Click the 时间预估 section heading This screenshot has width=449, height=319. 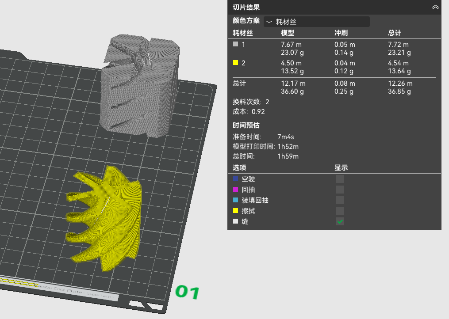tap(246, 125)
